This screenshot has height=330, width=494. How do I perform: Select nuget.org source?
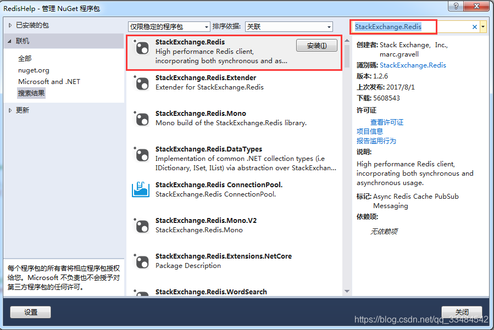(x=34, y=70)
